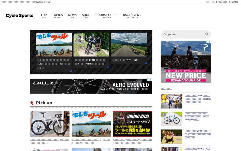The width and height of the screenshot is (241, 151).
Task: Open the MTB riders carousel slide
Action: coord(91,44)
